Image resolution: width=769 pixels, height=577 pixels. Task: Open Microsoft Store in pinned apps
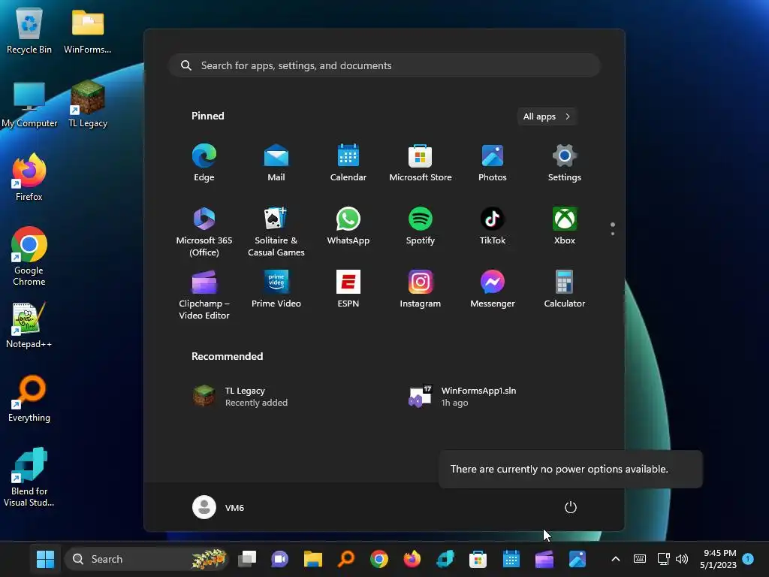click(421, 163)
